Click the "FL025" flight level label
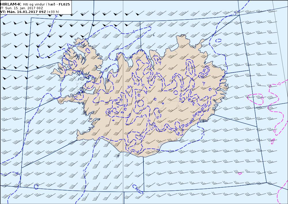Image resolution: width=288 pixels, height=204 pixels. click(x=64, y=4)
